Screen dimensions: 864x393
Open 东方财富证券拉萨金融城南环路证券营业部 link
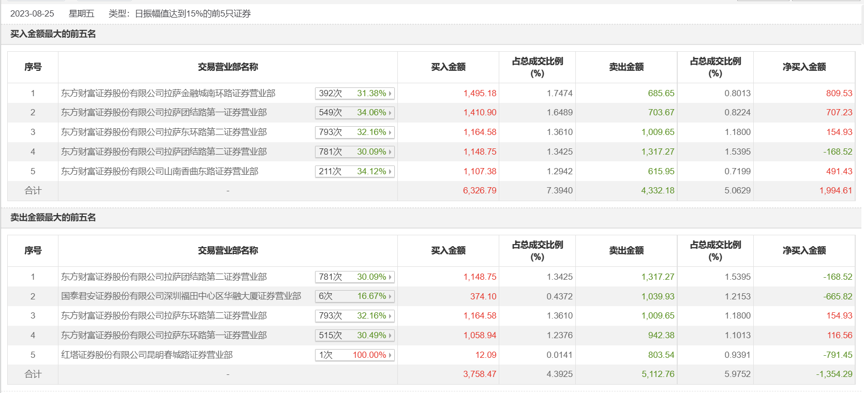click(168, 94)
